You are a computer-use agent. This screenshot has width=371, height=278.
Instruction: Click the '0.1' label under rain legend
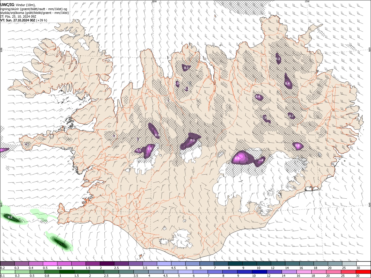click(x=2, y=276)
